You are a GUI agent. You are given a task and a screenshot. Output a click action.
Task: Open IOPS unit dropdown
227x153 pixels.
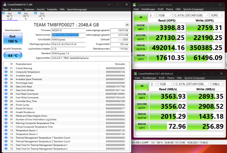pos(216,15)
